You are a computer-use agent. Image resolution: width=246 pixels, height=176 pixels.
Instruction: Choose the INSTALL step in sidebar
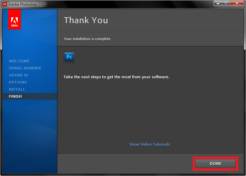pos(17,89)
